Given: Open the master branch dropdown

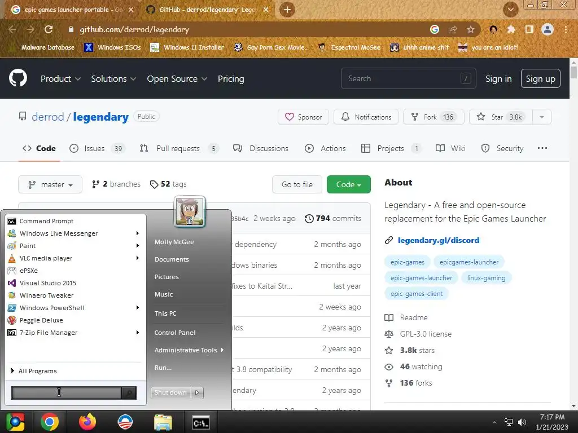Looking at the screenshot, I should click(x=50, y=184).
